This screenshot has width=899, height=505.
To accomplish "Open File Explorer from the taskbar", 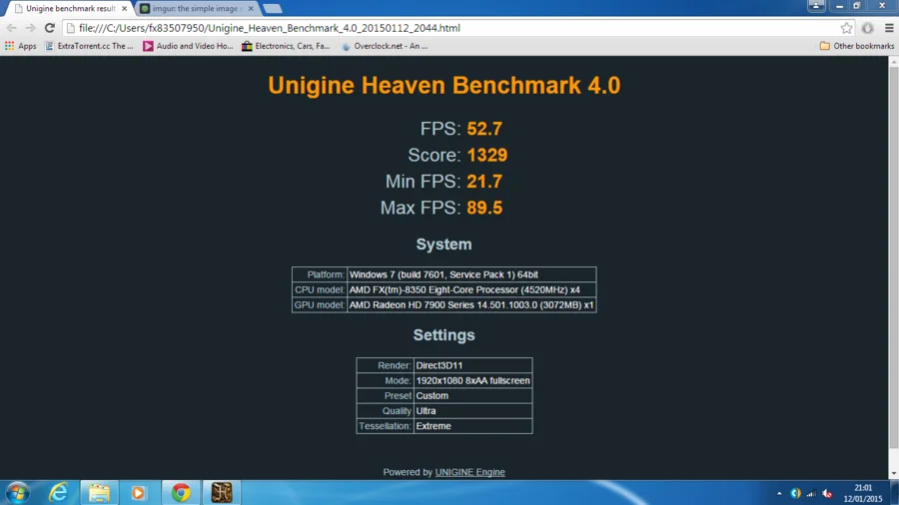I will [x=99, y=492].
